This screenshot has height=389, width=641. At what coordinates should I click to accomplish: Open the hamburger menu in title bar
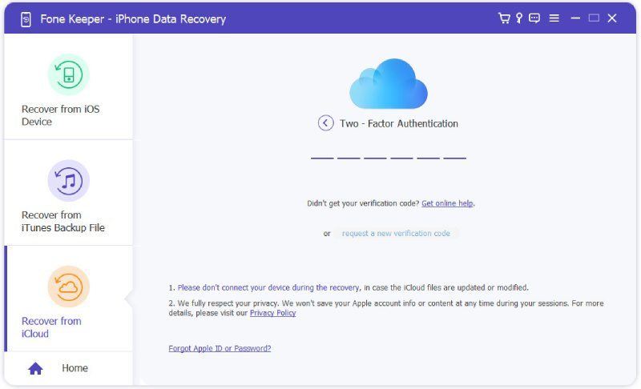click(x=554, y=18)
